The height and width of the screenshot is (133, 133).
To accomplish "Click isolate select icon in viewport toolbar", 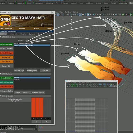I will 110,14.
